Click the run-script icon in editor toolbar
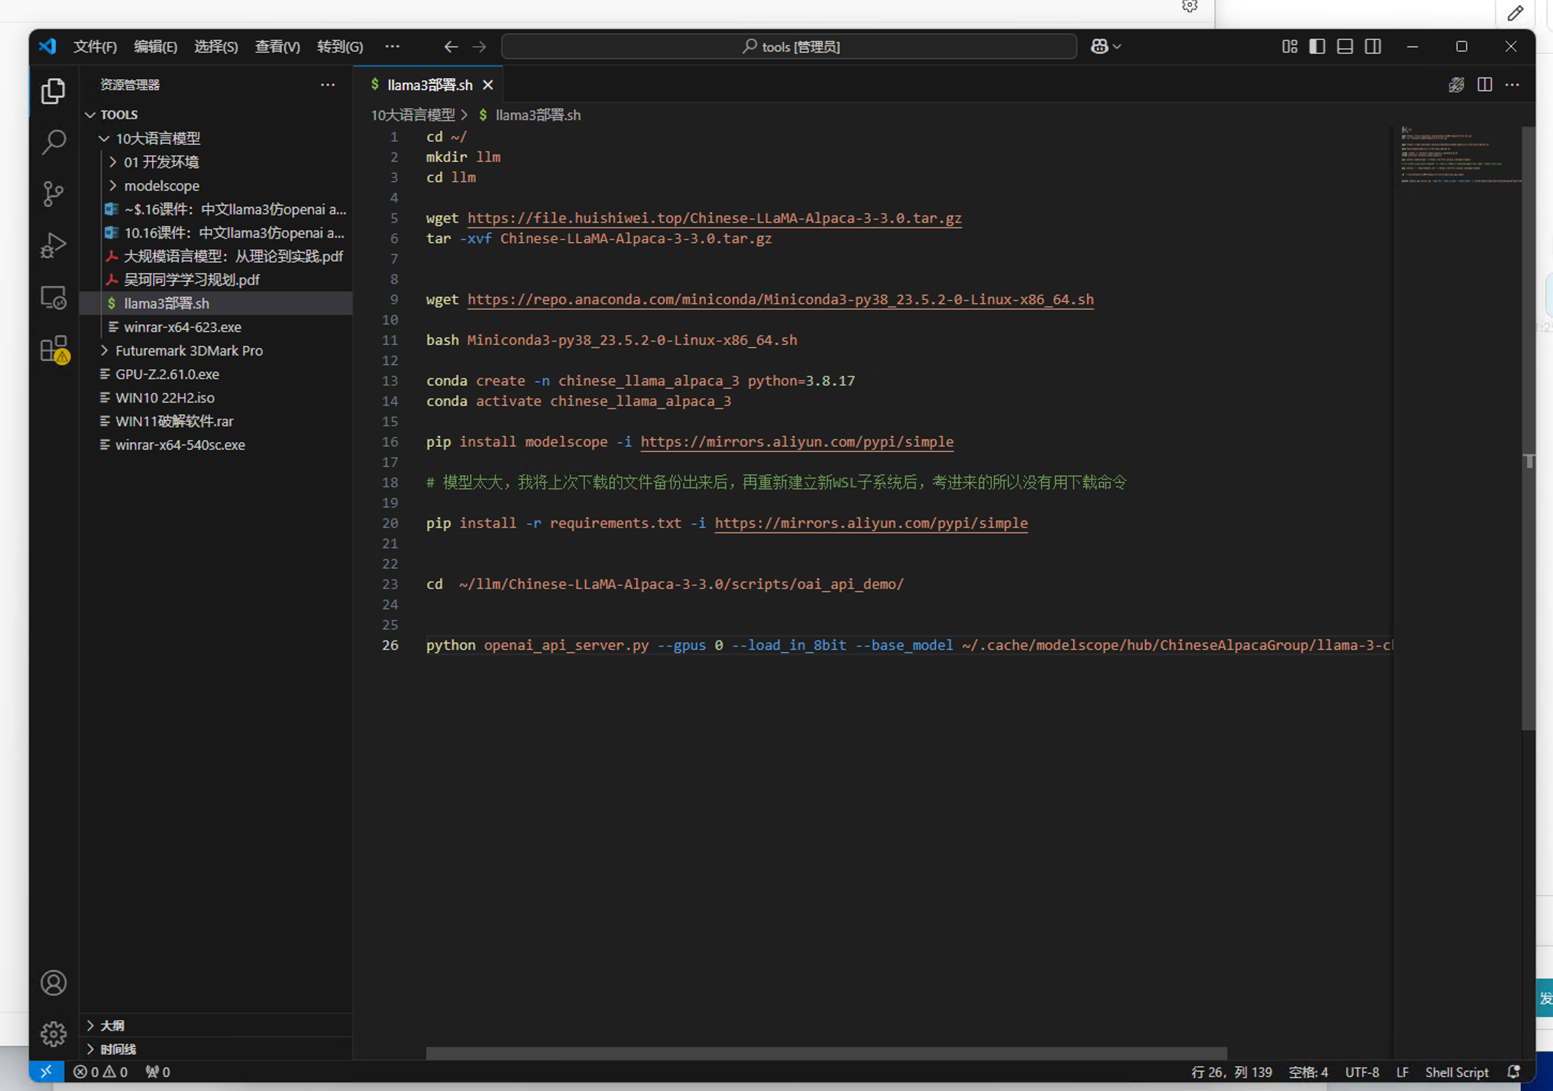Screen dimensions: 1553x1091 1456,85
